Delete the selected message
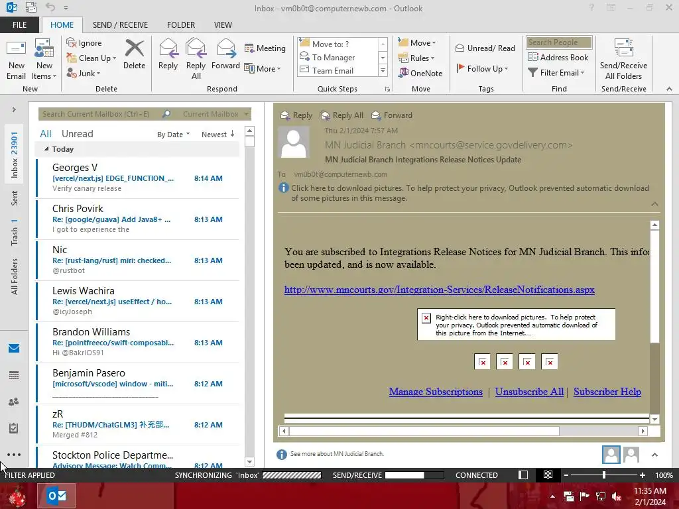Image resolution: width=679 pixels, height=509 pixels. [x=134, y=54]
